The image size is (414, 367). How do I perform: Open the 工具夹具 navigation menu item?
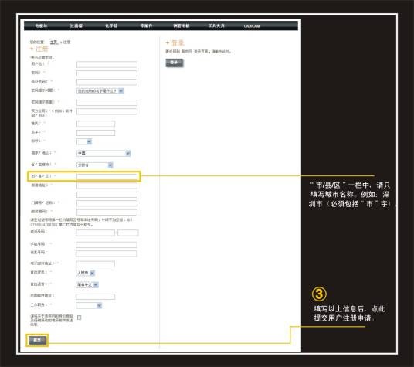click(216, 25)
